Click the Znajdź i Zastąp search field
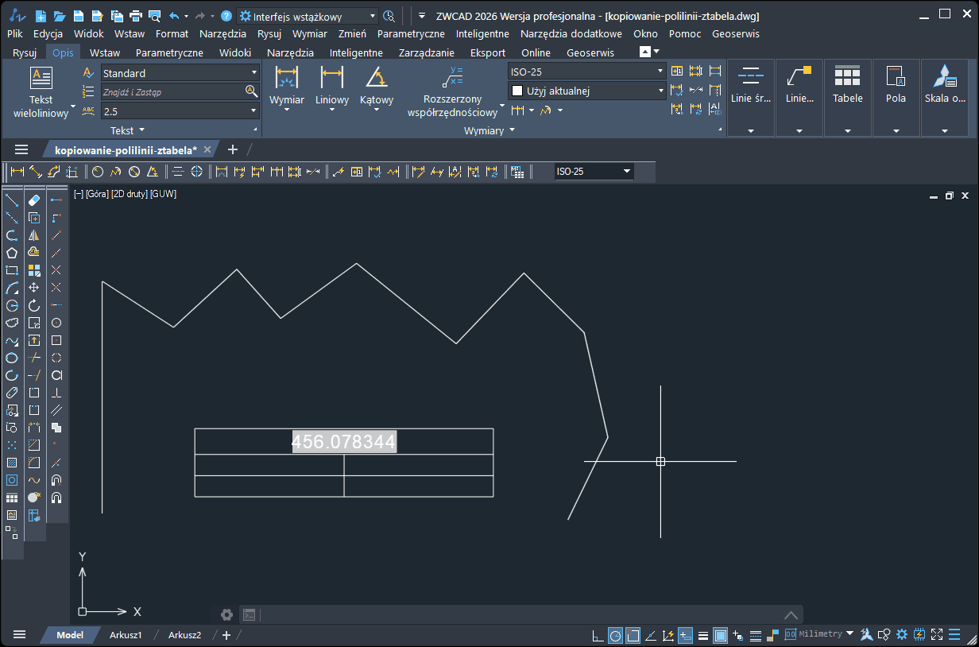 [172, 92]
